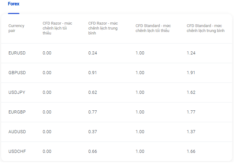Viewport: 234px width, 163px height.
Task: Click the CFD Razor average spread header
Action: pyautogui.click(x=103, y=28)
